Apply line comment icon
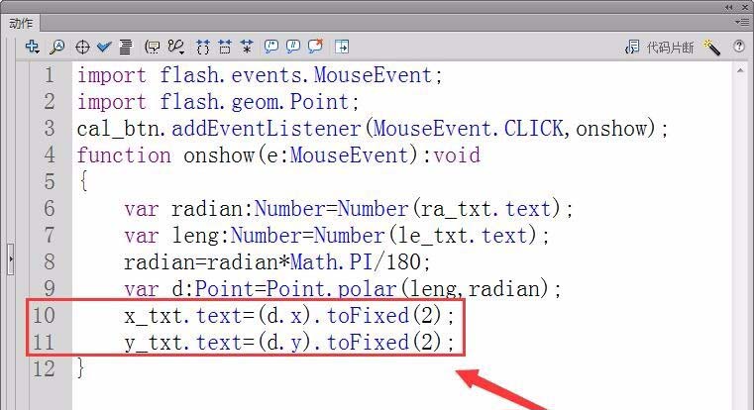The width and height of the screenshot is (754, 410). [x=293, y=47]
